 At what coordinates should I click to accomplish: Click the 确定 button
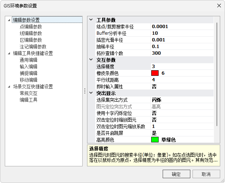pos(176,174)
